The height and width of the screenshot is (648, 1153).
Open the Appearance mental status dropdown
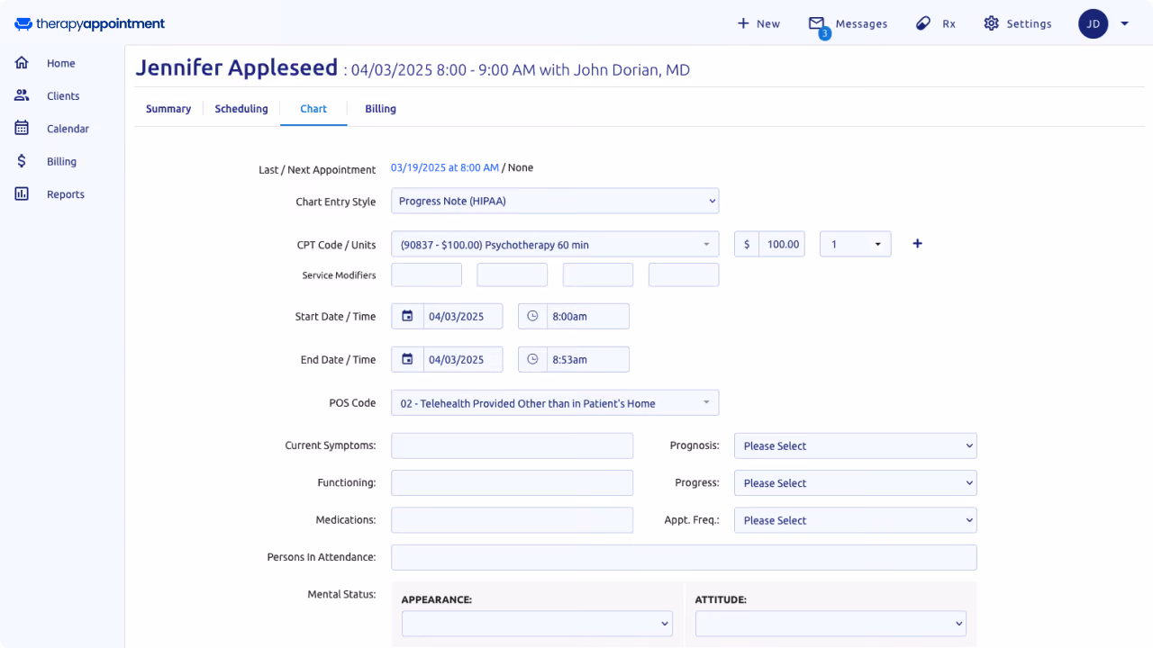537,623
